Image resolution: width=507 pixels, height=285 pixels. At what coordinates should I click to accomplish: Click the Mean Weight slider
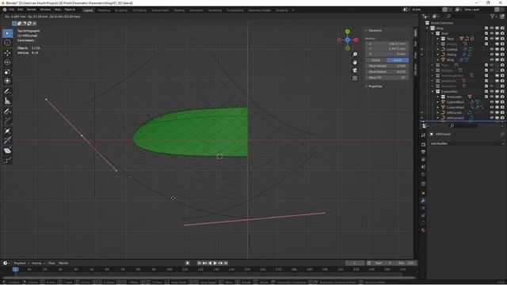point(387,66)
